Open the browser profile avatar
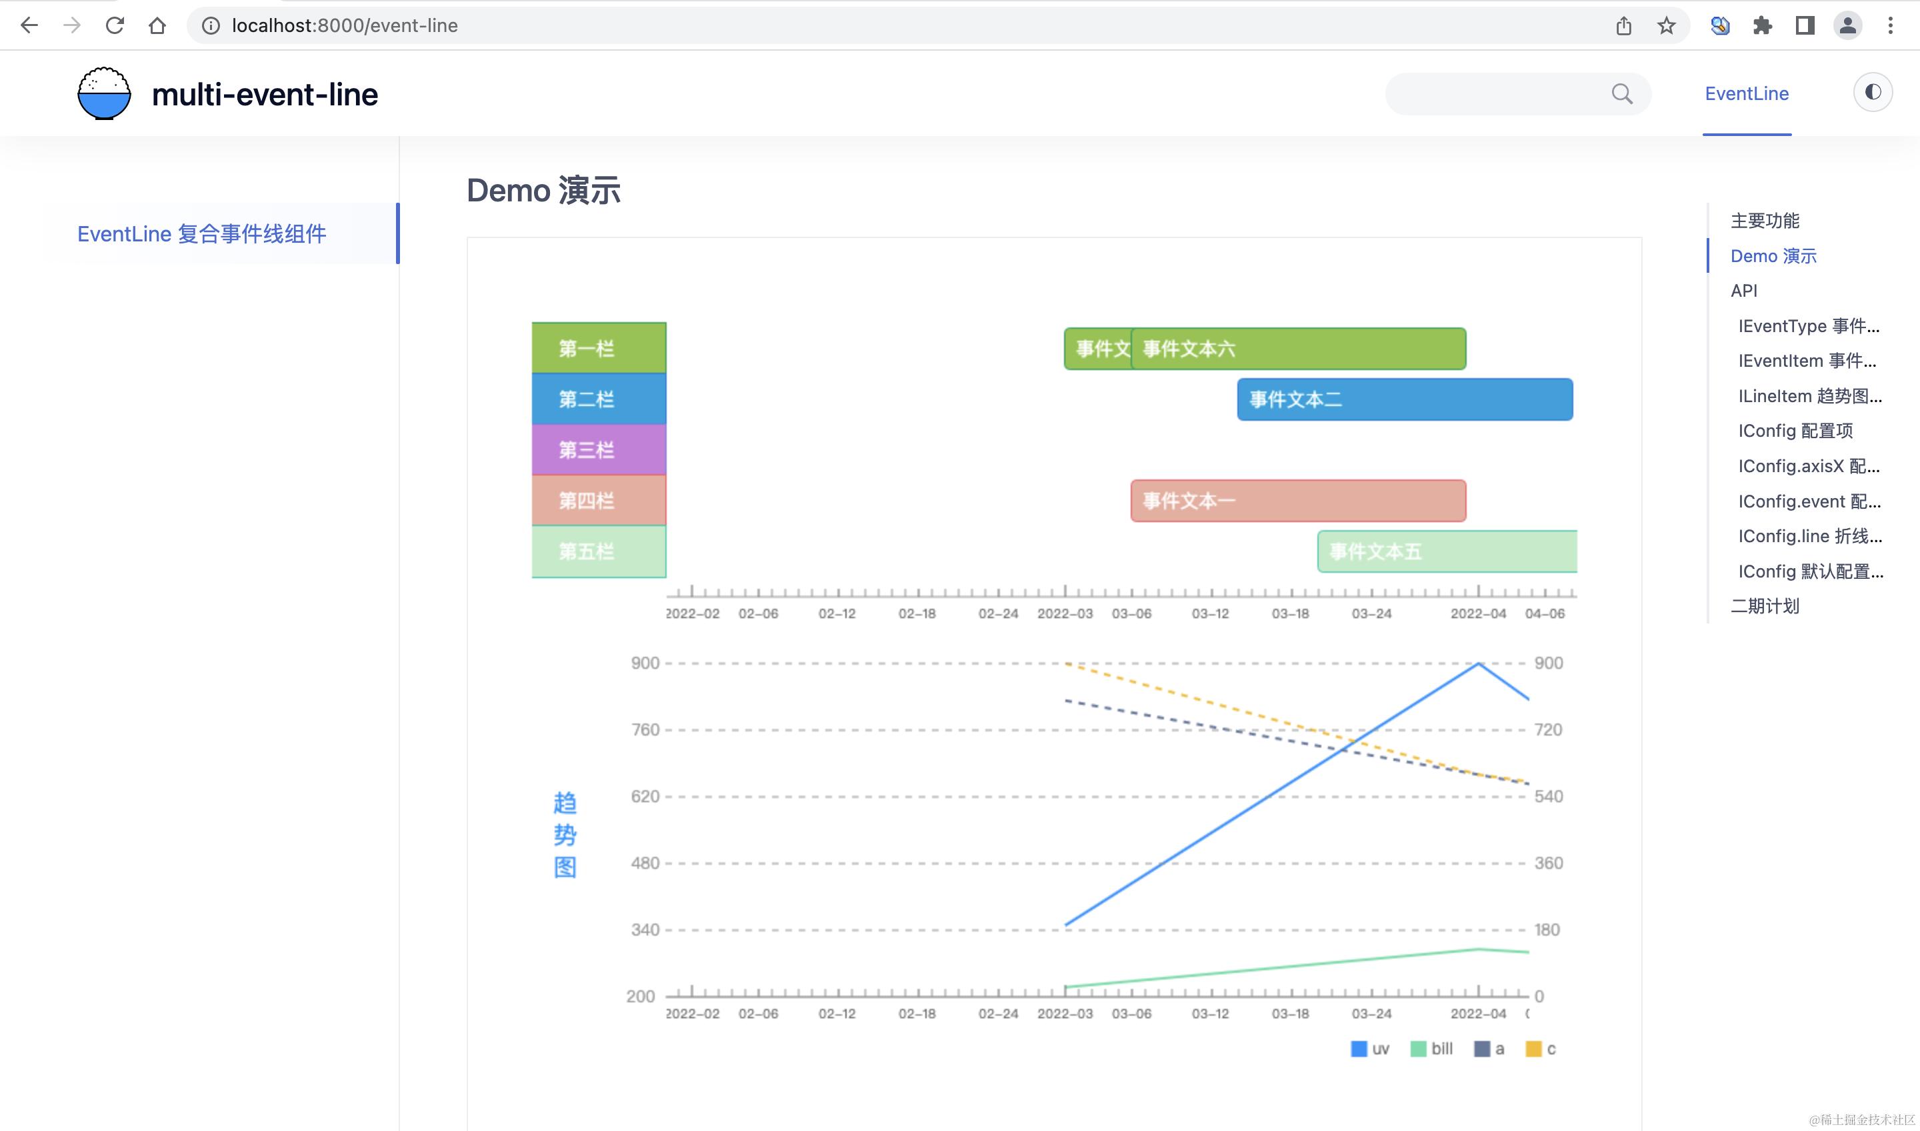Screen dimensions: 1920x1131 (1847, 25)
